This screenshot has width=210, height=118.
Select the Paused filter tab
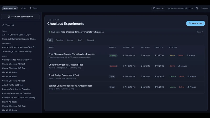[x=70, y=40]
